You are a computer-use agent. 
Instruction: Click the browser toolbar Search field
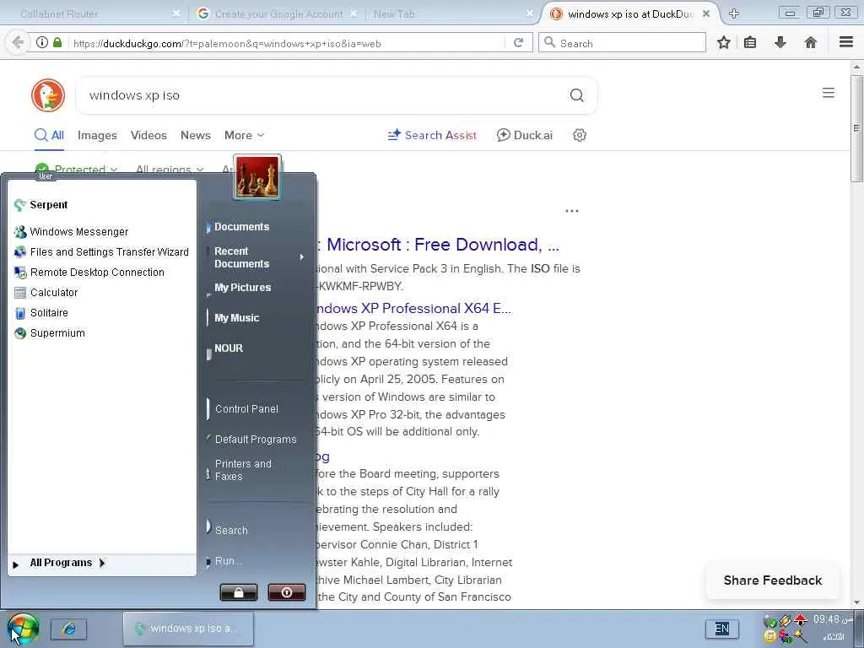coord(622,43)
